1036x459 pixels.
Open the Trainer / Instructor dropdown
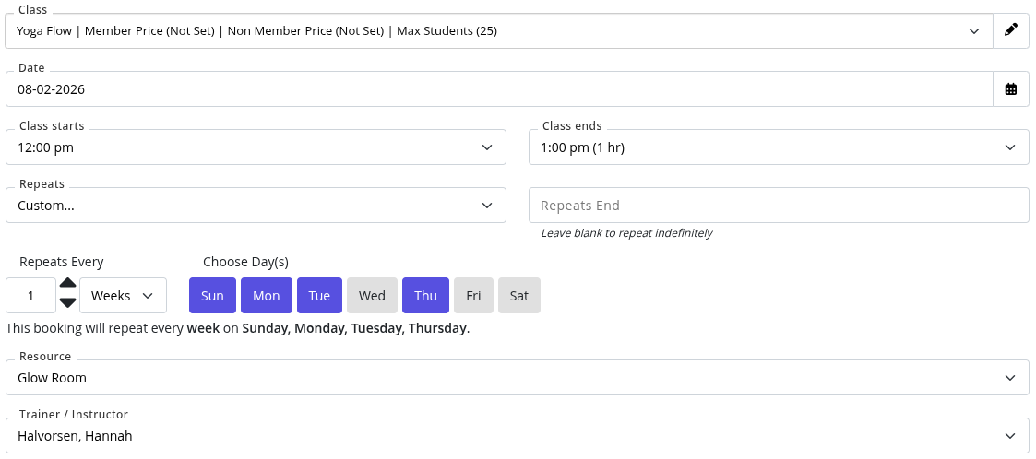(x=518, y=435)
